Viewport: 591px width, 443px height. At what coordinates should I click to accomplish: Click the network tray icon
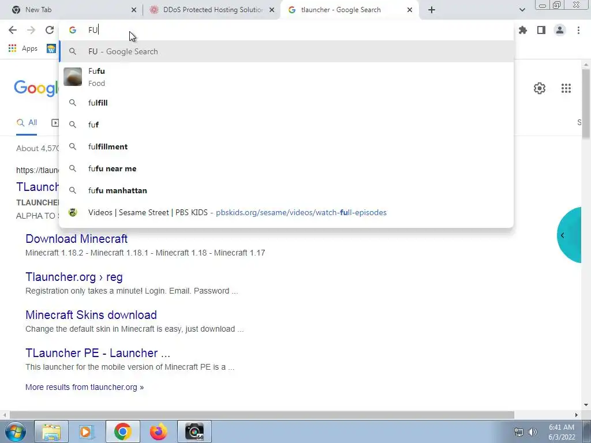coord(519,432)
